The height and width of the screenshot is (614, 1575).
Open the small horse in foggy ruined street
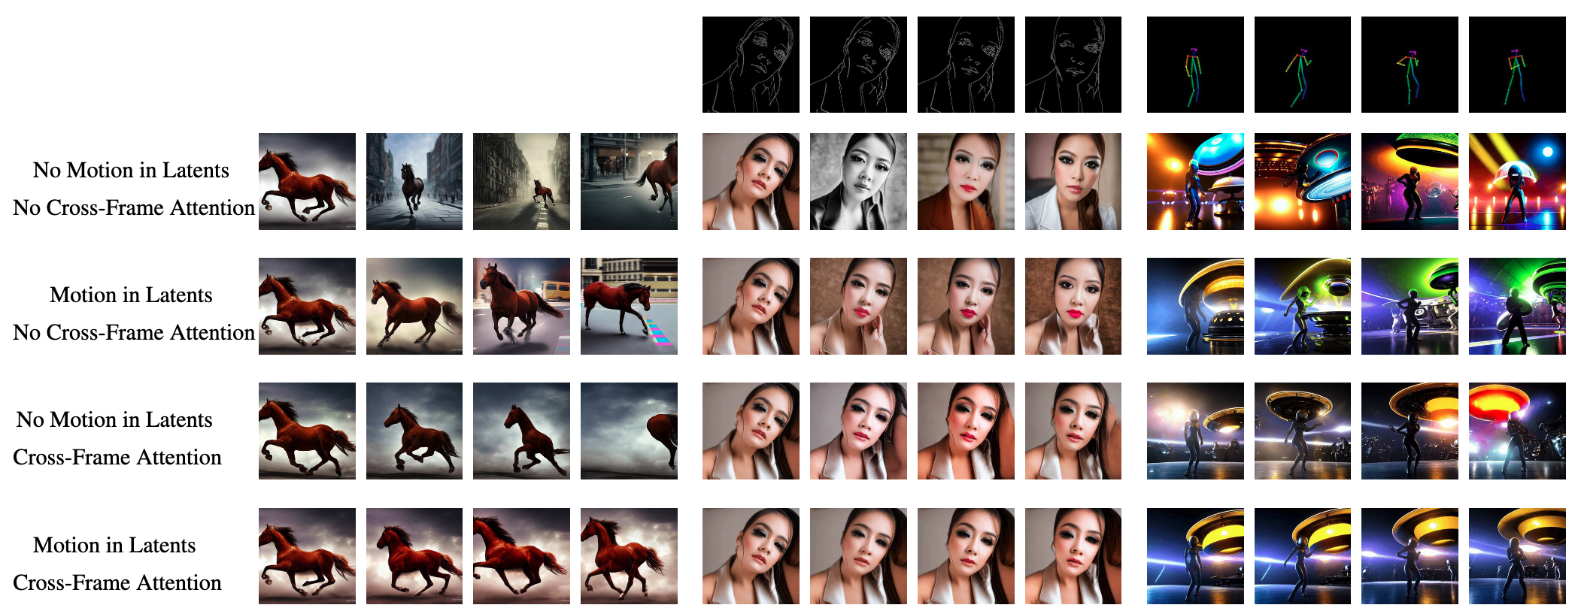pos(521,181)
